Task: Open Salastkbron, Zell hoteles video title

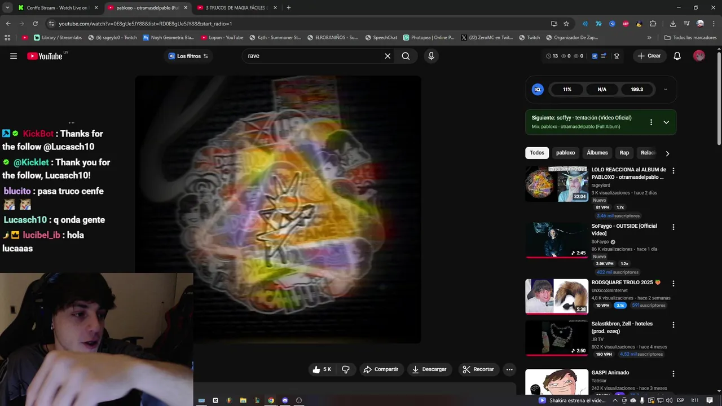Action: tap(622, 328)
